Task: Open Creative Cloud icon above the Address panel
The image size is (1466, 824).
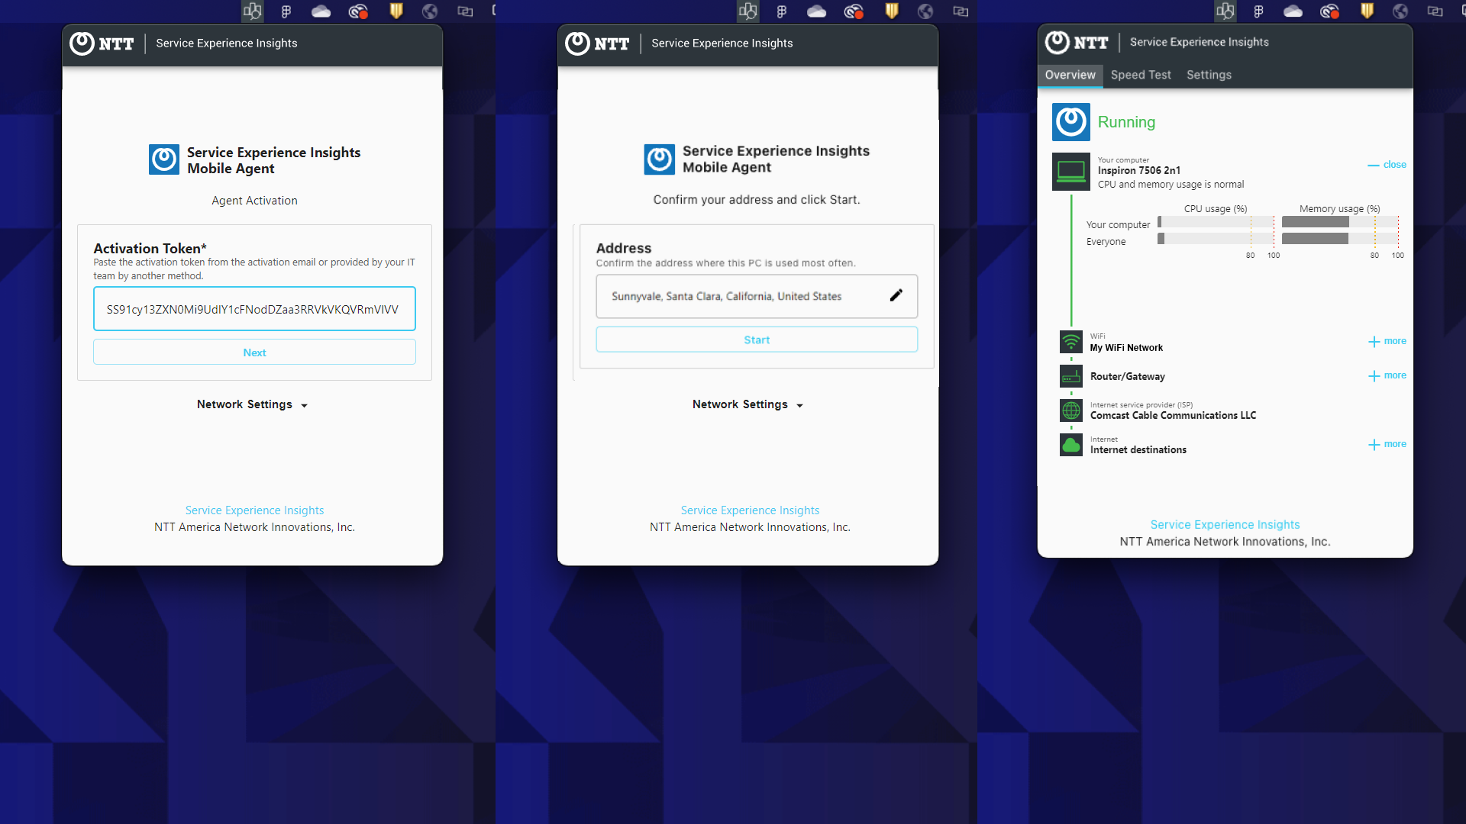Action: [854, 11]
